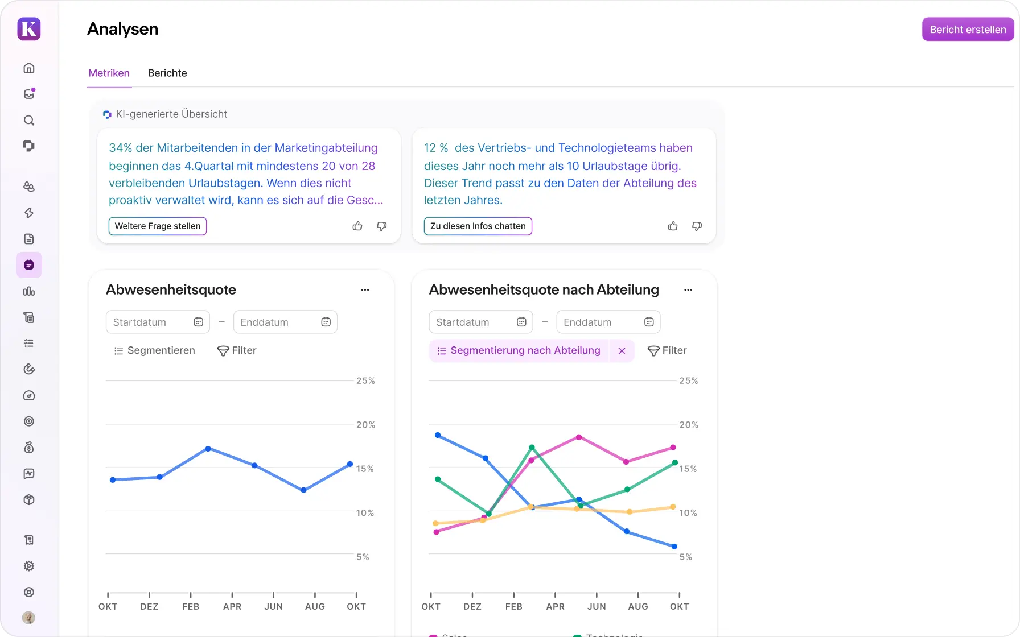Open the document icon in sidebar
1020x637 pixels.
click(x=29, y=239)
